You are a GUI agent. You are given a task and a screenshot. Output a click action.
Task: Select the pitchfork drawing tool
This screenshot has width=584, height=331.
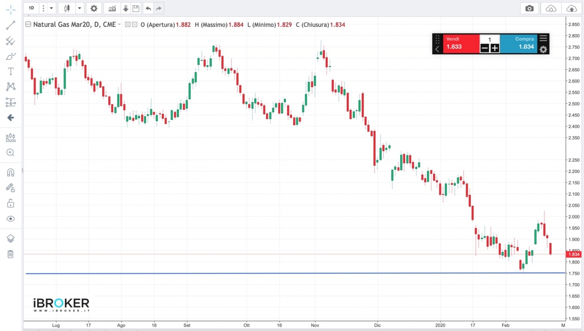point(11,41)
